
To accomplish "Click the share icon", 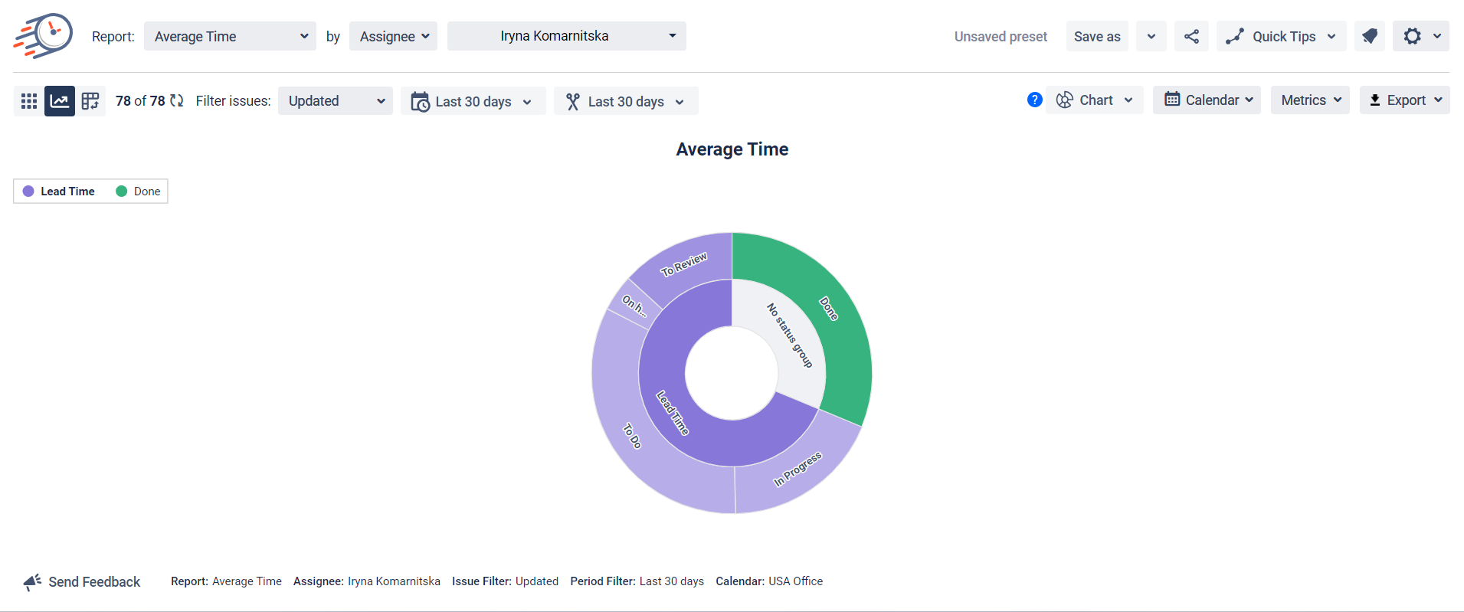I will pyautogui.click(x=1191, y=36).
